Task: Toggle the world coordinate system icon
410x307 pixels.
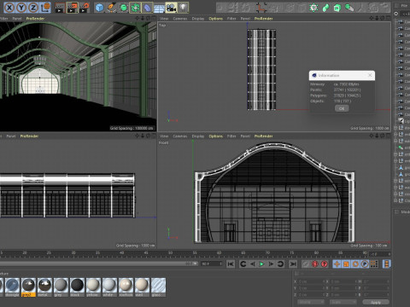Action: [x=45, y=8]
